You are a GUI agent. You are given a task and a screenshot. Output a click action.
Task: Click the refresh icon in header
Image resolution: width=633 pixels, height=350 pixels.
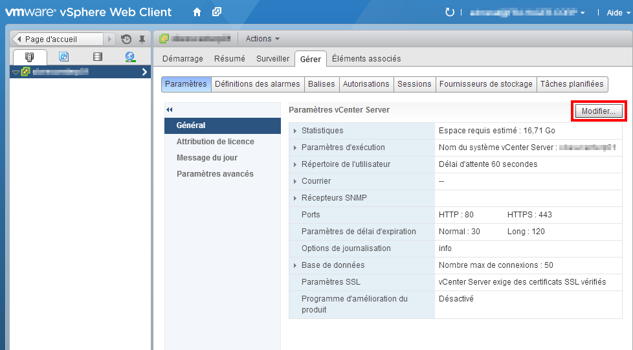click(x=449, y=12)
